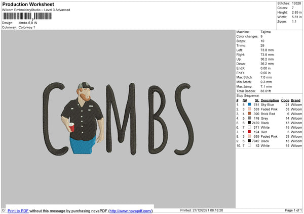
Task: Click the 'Page 1 of 1' footer text
Action: click(x=293, y=210)
